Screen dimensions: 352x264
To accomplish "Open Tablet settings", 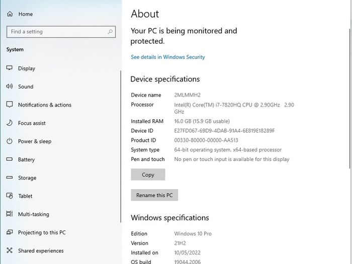I will click(25, 196).
